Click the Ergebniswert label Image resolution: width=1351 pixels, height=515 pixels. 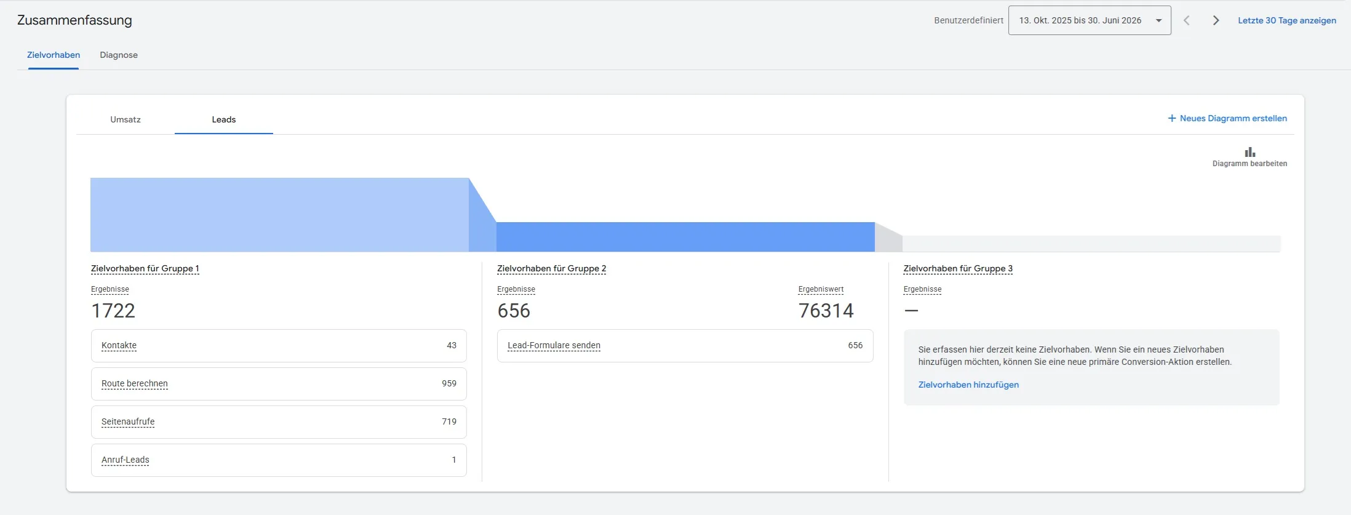(821, 289)
